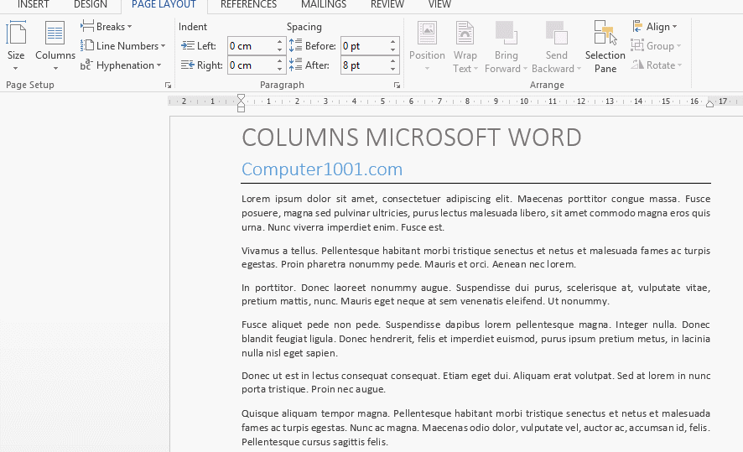Open the Breaks dropdown
This screenshot has width=743, height=452.
(107, 27)
